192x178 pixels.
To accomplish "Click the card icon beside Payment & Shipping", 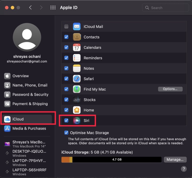I will pos(7,104).
